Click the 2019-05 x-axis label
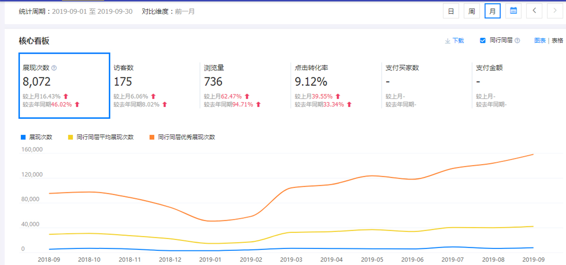Viewport: 566px width, 265px height. [x=372, y=259]
